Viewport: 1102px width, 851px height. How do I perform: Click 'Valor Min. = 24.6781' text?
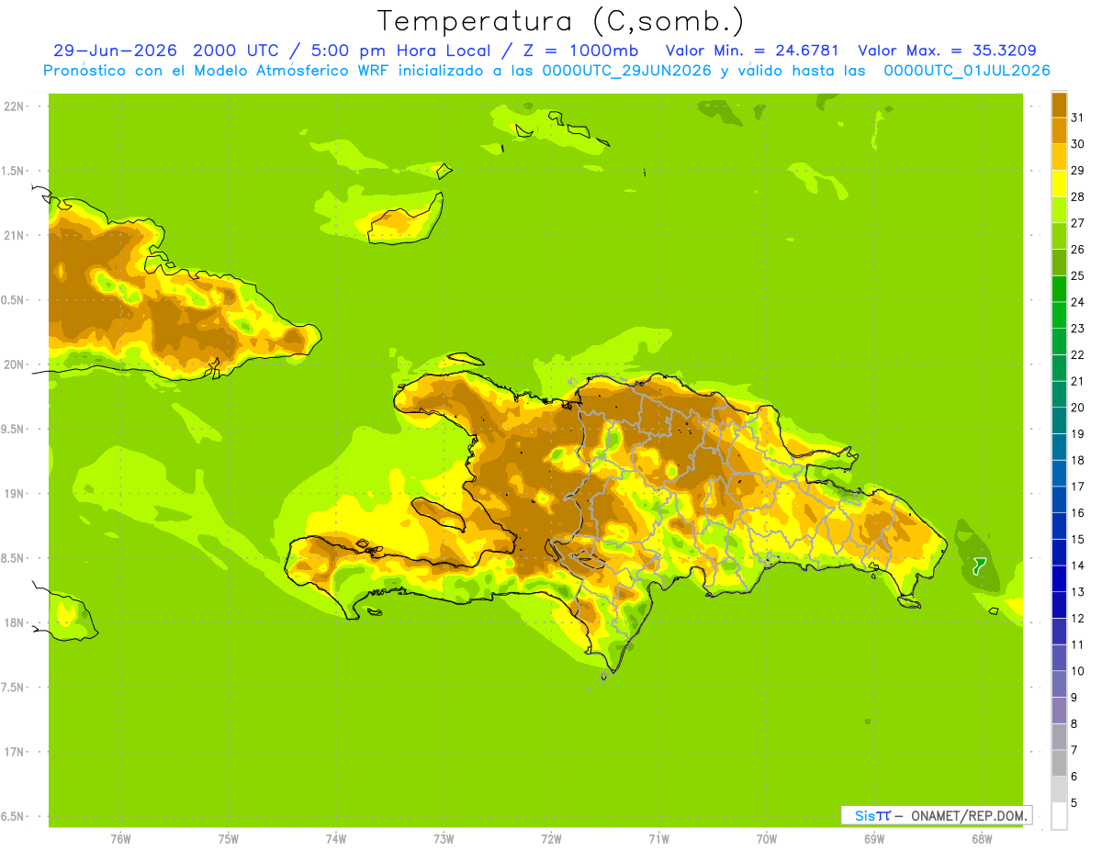752,50
